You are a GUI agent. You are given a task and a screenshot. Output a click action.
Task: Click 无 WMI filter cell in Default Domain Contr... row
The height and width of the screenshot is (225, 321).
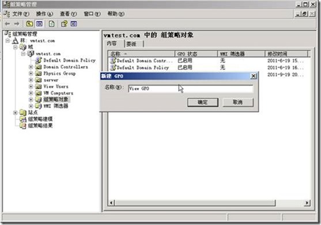(222, 60)
